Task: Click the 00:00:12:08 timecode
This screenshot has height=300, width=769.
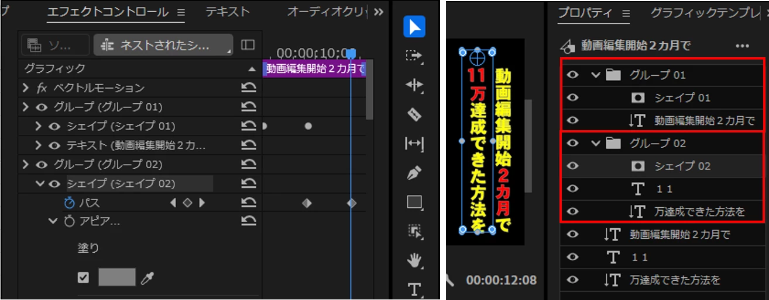Action: 502,281
